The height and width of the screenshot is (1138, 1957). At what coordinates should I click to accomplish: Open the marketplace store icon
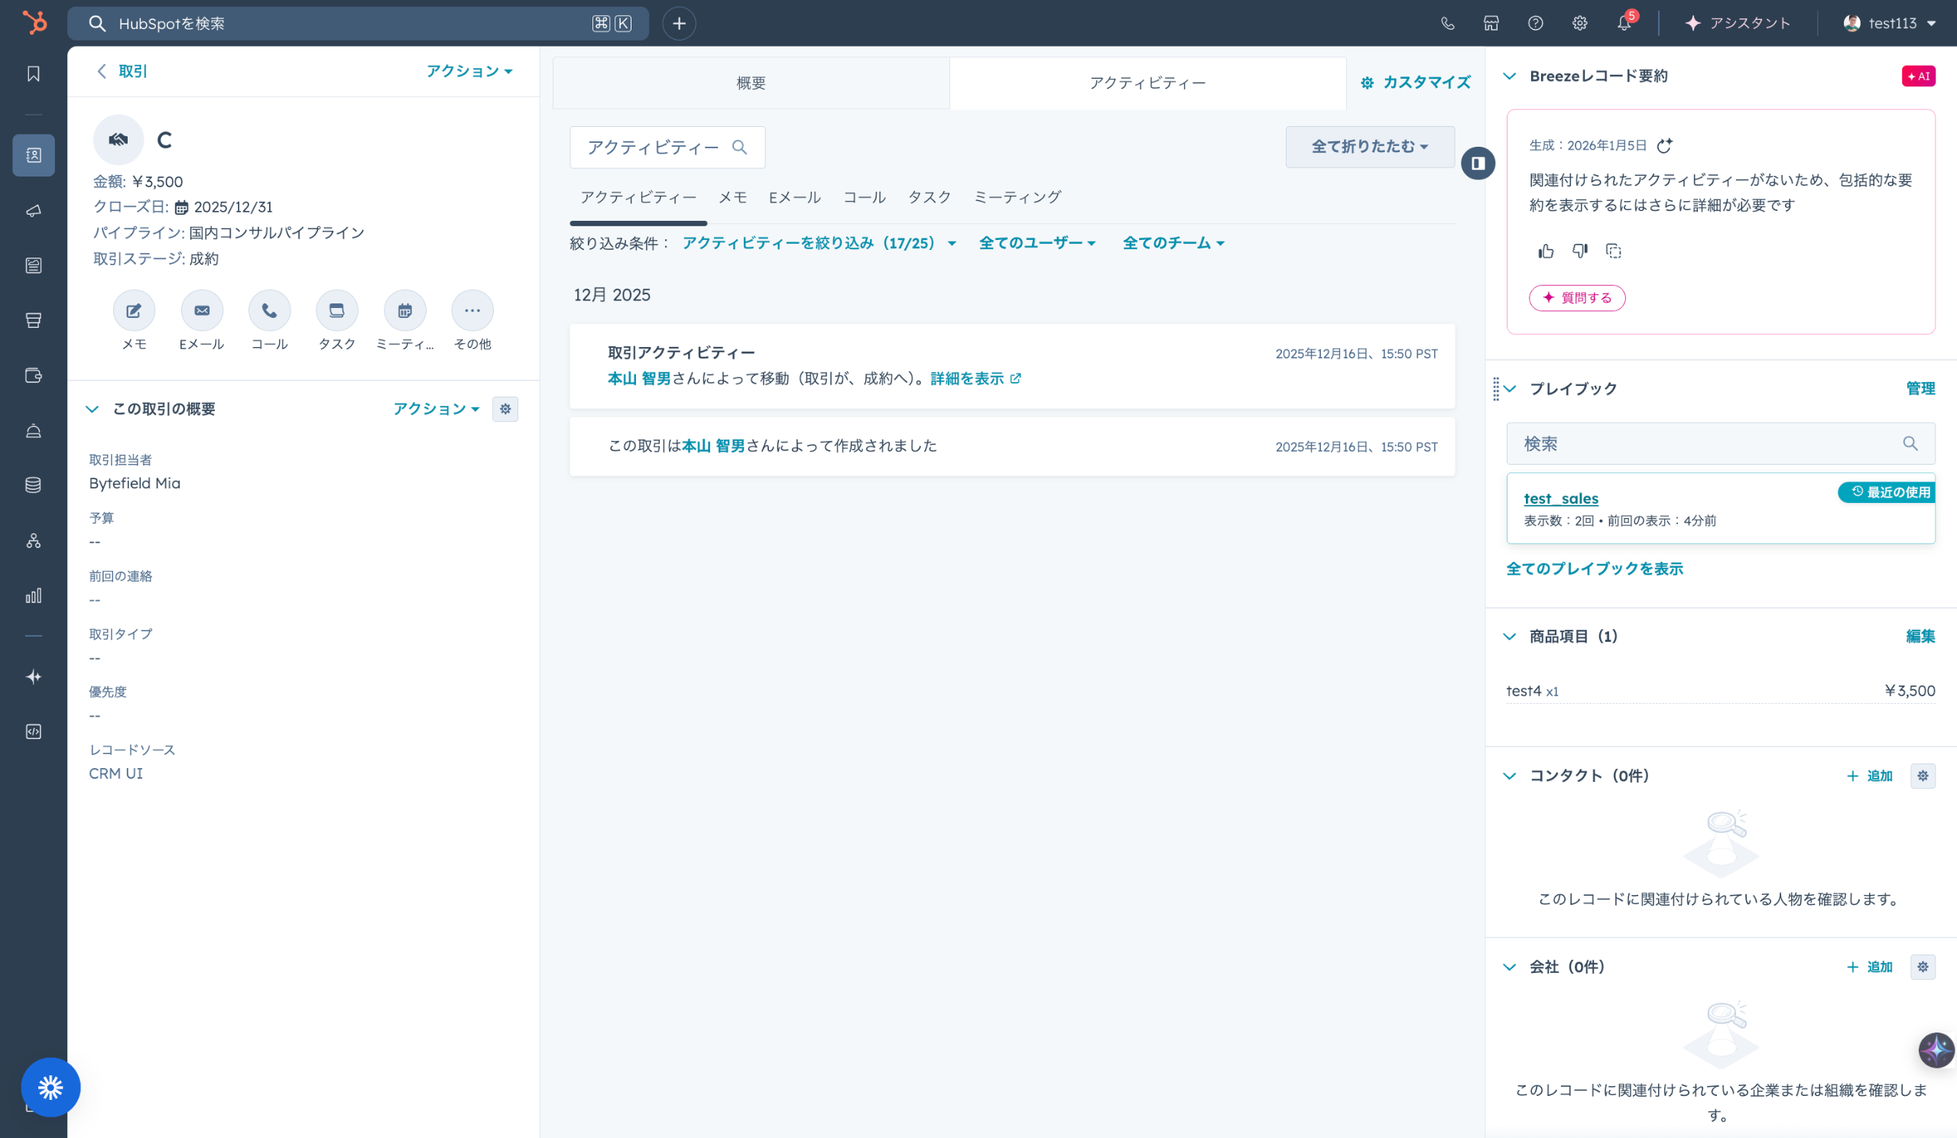click(1491, 23)
